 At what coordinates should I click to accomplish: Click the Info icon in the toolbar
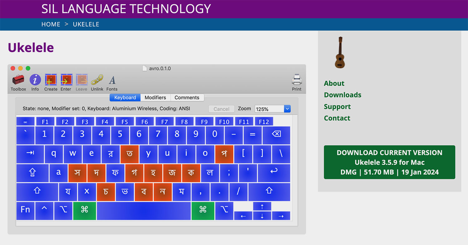click(35, 83)
